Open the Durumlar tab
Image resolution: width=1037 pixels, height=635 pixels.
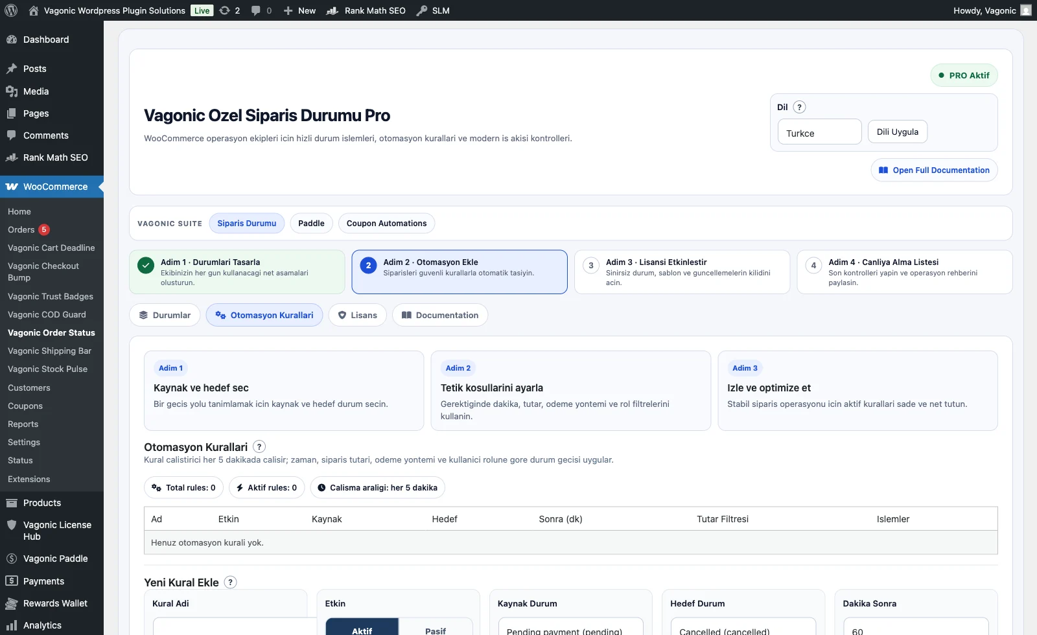(x=165, y=316)
